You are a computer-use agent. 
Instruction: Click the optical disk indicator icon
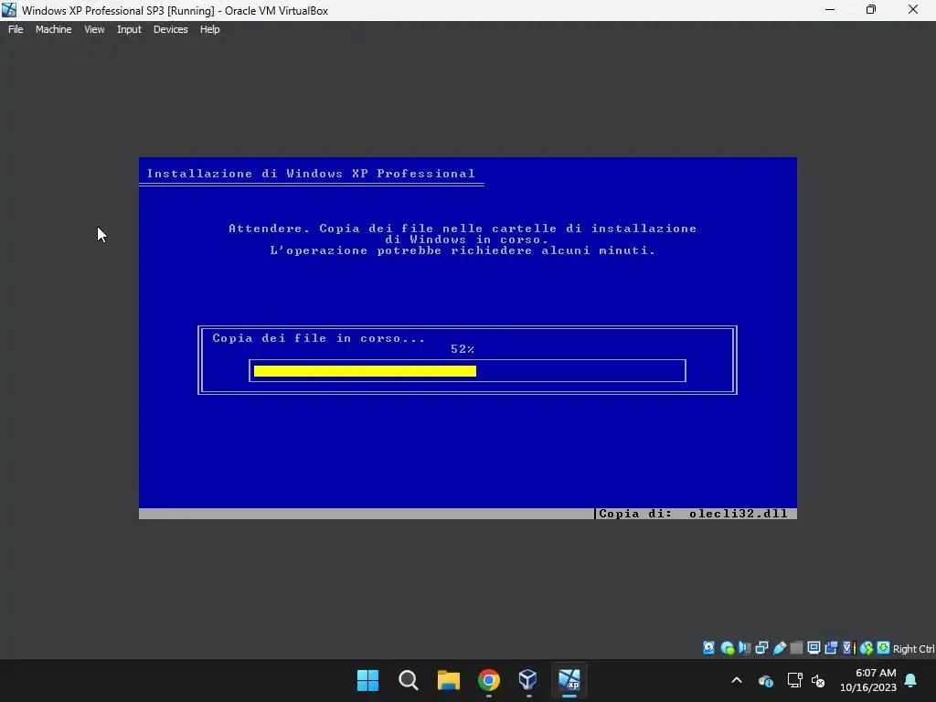[x=727, y=648]
